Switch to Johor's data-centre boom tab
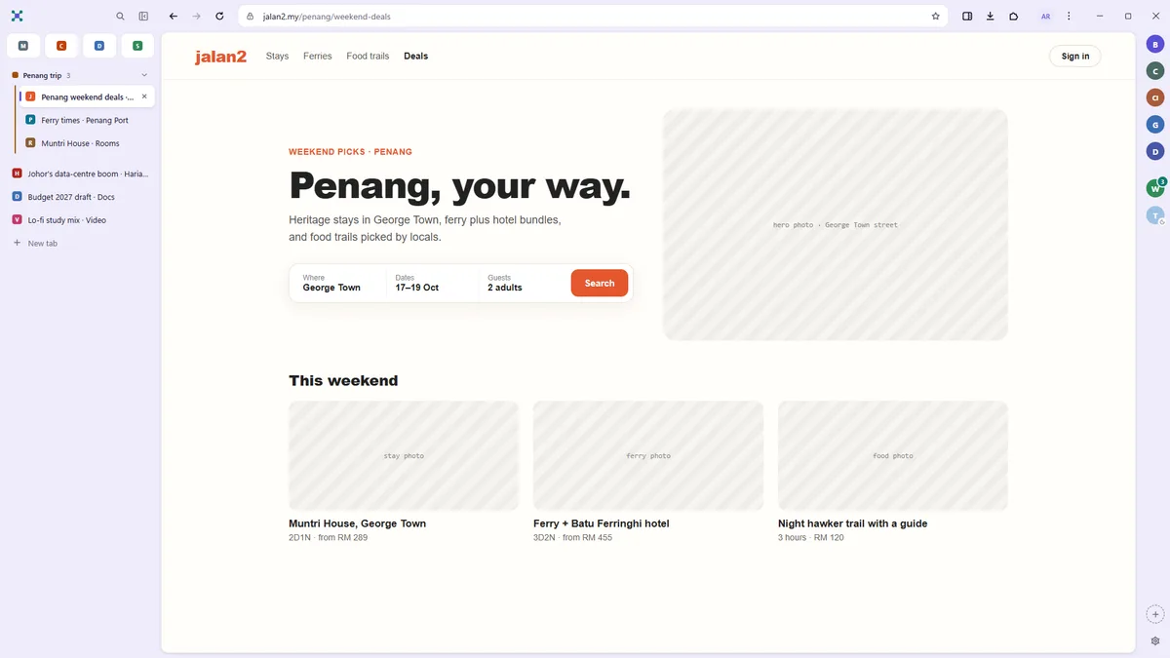The height and width of the screenshot is (658, 1170). click(80, 174)
